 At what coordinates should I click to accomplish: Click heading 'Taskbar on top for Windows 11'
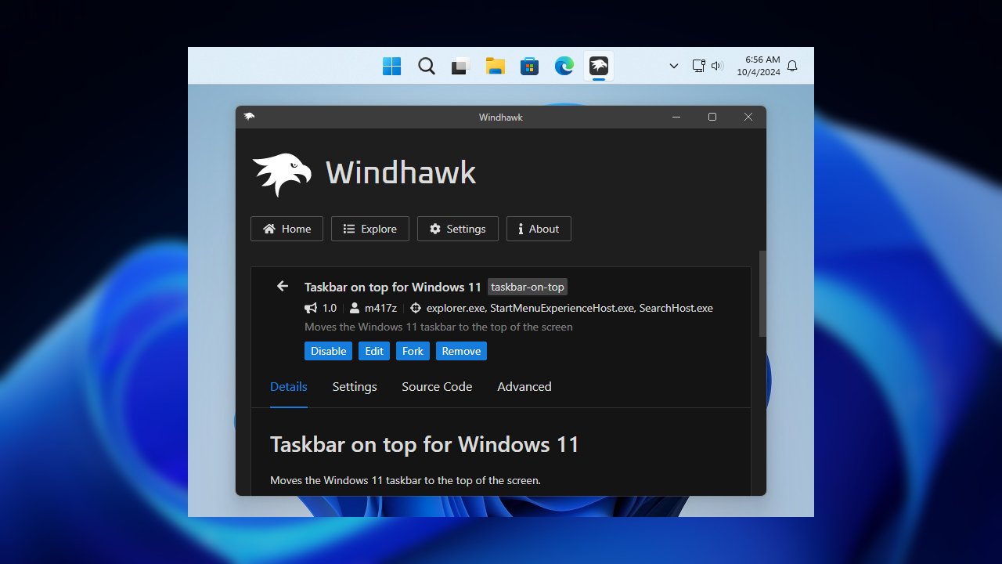tap(424, 445)
